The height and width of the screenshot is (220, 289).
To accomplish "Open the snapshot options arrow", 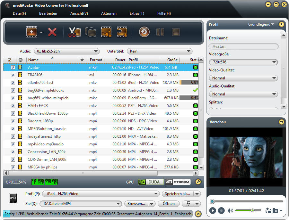I will [281, 210].
